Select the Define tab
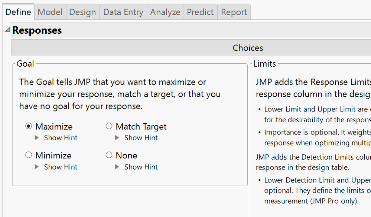The width and height of the screenshot is (371, 217). click(x=18, y=11)
